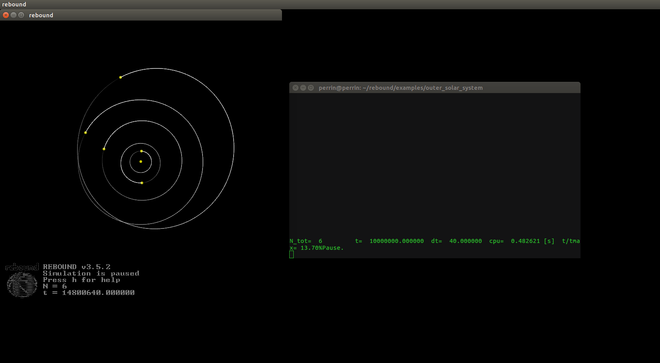The width and height of the screenshot is (660, 363).
Task: Click the rebound window title bar label
Action: tap(41, 15)
